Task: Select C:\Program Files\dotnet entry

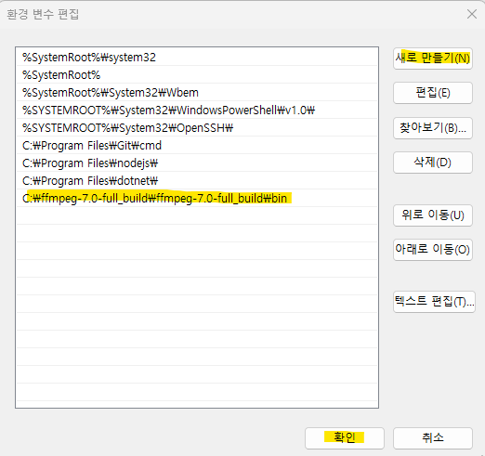Action: (x=197, y=181)
